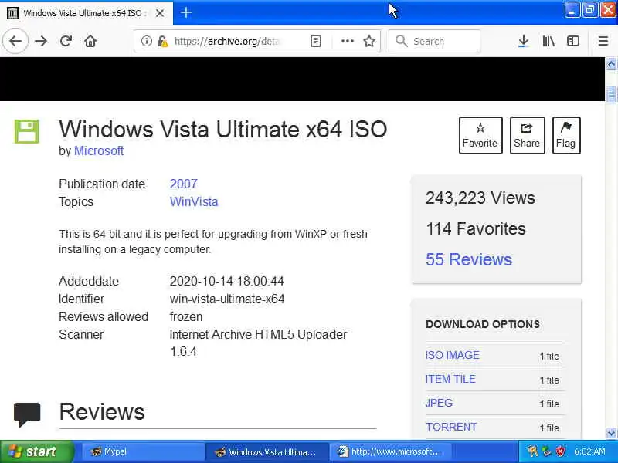Jump to the 55 Reviews link
This screenshot has width=618, height=463.
click(x=469, y=259)
